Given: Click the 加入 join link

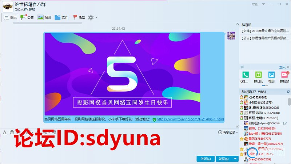Looking at the screenshot, I should coord(282,67).
